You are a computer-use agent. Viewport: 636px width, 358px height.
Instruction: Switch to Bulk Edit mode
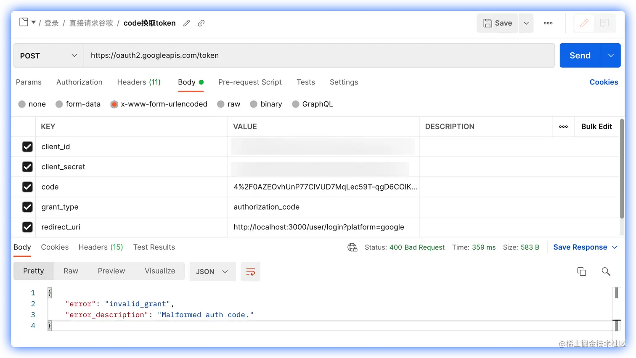coord(596,126)
